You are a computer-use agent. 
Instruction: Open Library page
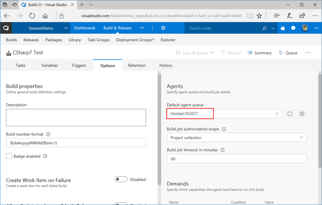click(75, 40)
